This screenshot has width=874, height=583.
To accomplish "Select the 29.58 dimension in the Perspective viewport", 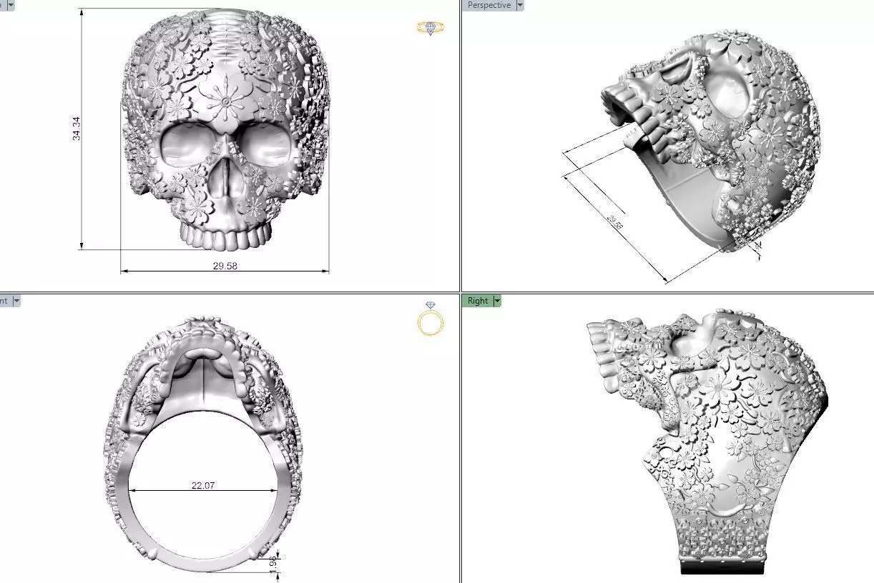I will [x=616, y=222].
